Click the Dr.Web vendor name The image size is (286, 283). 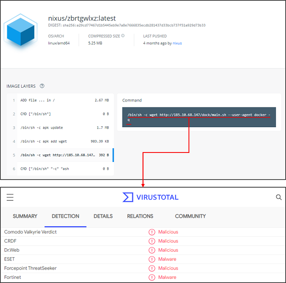pos(11,250)
